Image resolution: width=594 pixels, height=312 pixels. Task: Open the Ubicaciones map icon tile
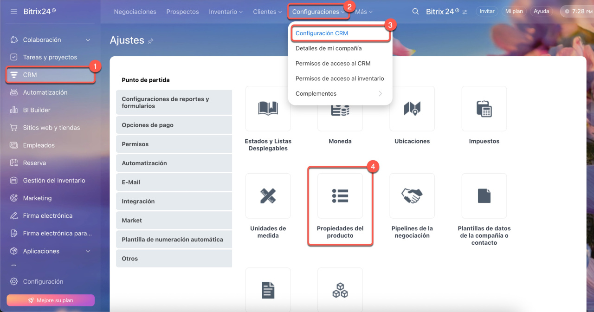tap(412, 109)
